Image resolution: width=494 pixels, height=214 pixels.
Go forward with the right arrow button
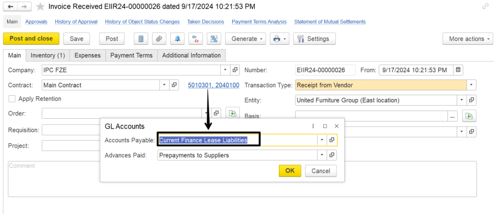(24, 7)
